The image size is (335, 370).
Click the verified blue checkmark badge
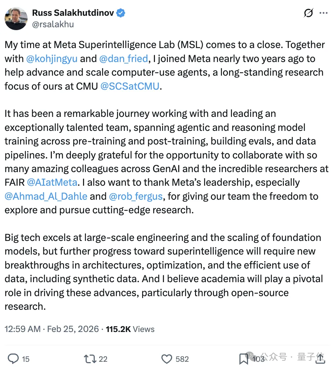[x=121, y=12]
